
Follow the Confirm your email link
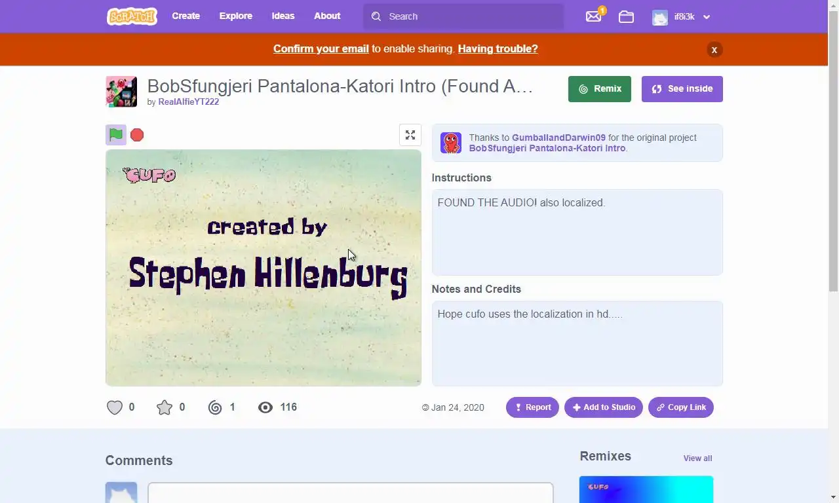point(321,49)
